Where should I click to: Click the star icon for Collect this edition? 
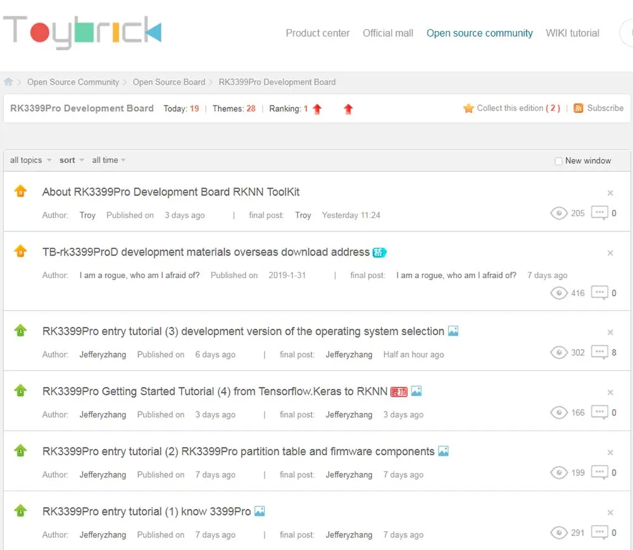tap(468, 108)
